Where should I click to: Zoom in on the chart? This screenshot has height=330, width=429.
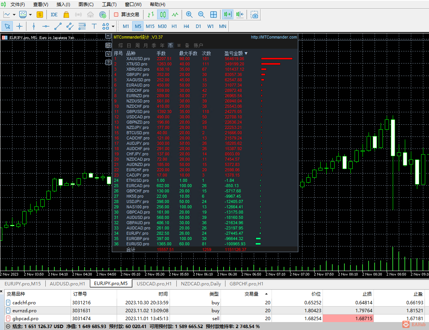point(189,14)
